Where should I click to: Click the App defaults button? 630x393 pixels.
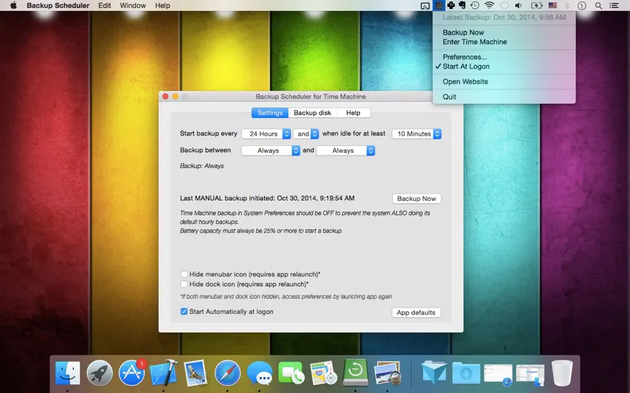coord(416,312)
